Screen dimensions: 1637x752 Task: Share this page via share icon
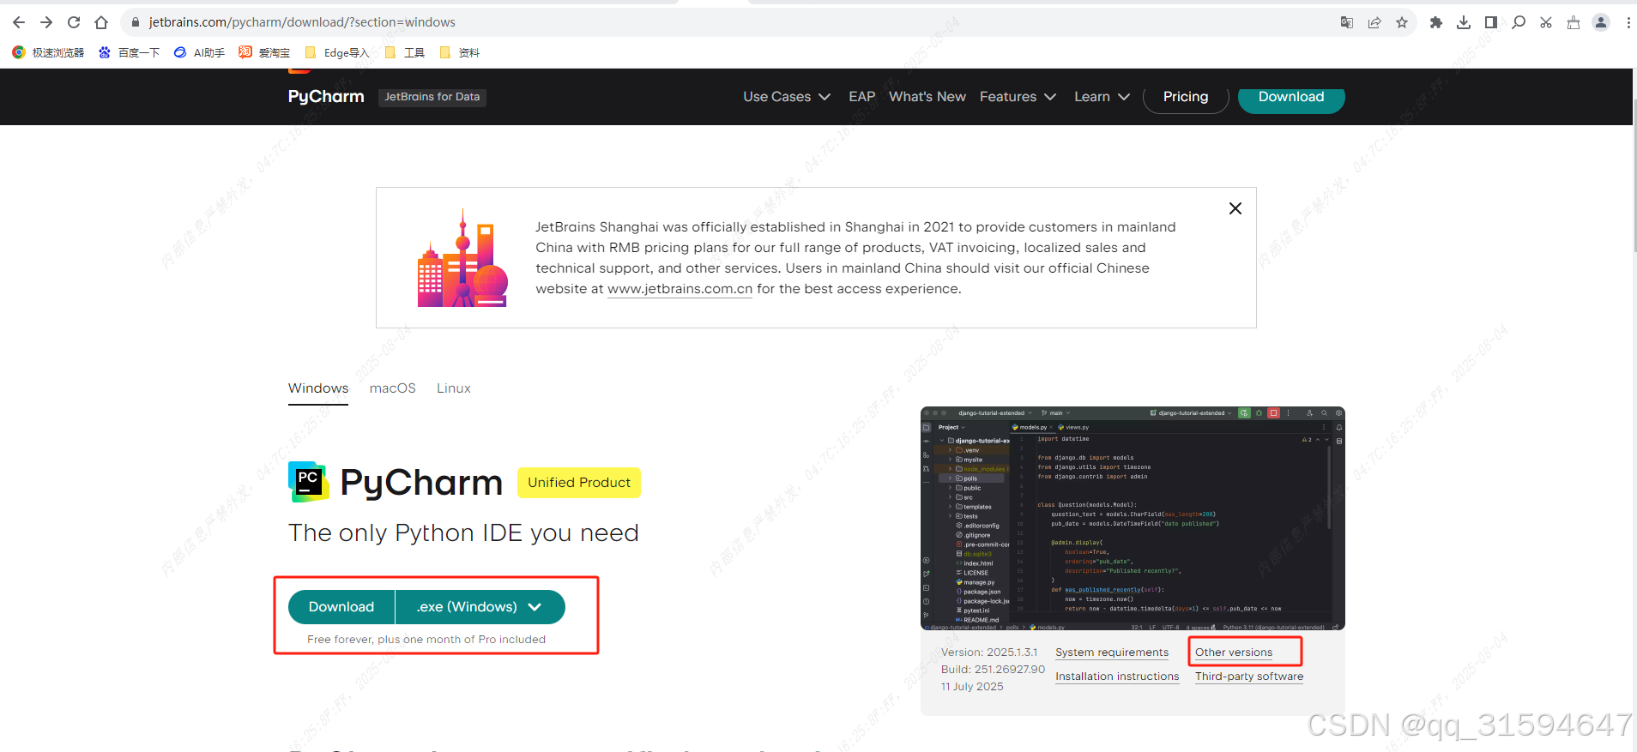(x=1374, y=22)
